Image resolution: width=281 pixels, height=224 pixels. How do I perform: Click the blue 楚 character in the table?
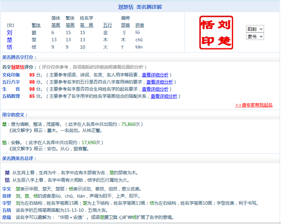point(10,40)
